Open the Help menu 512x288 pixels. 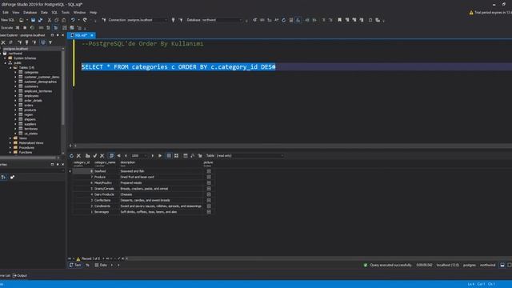(93, 13)
